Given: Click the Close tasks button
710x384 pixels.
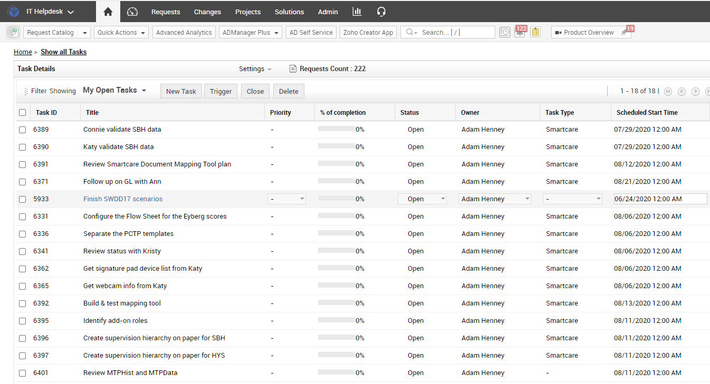Looking at the screenshot, I should [255, 91].
